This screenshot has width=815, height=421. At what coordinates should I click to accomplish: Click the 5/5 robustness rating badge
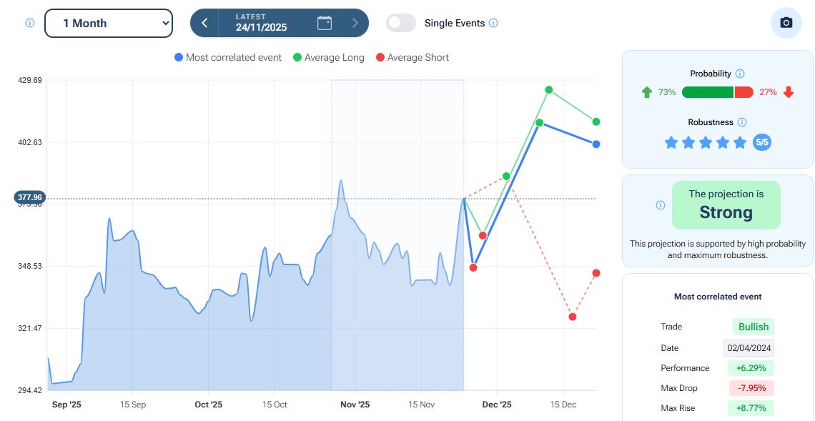[x=762, y=142]
